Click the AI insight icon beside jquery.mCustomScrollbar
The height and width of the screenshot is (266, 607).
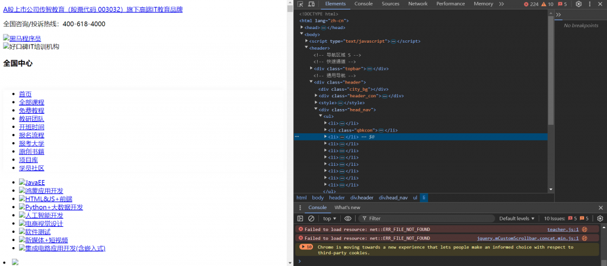click(x=584, y=238)
